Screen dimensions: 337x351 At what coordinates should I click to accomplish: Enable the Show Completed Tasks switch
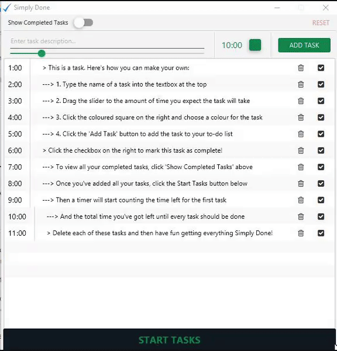click(x=83, y=23)
